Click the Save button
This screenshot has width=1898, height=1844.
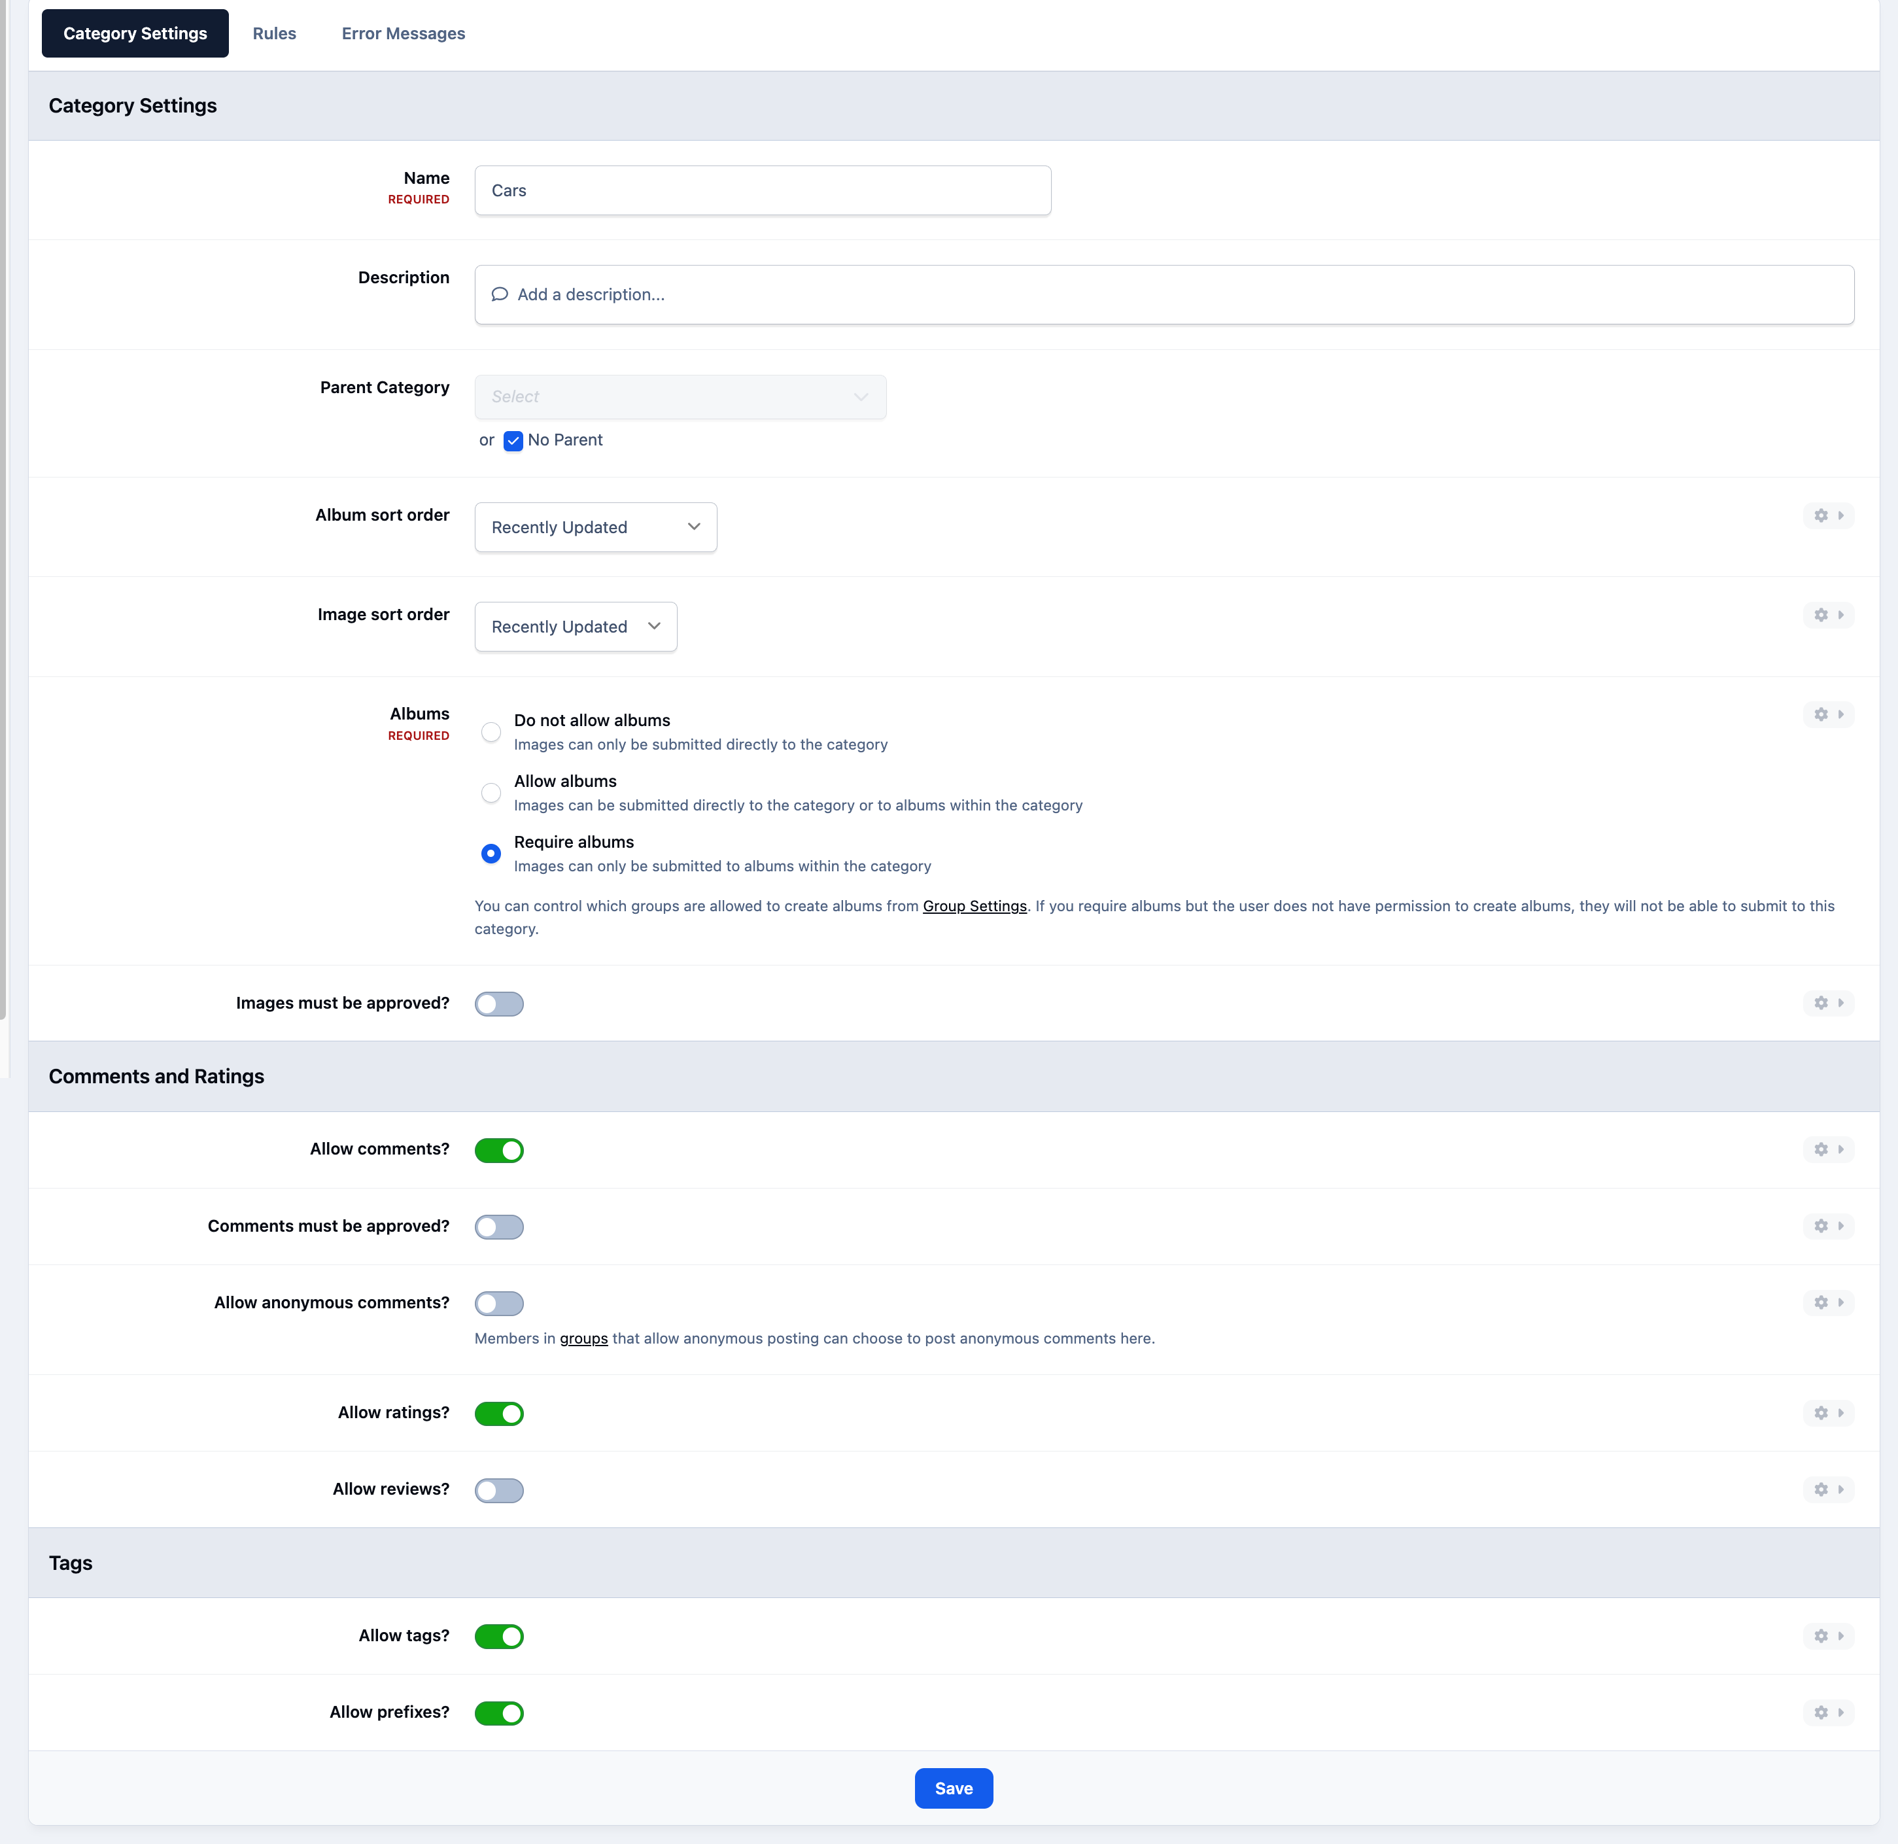(x=954, y=1789)
